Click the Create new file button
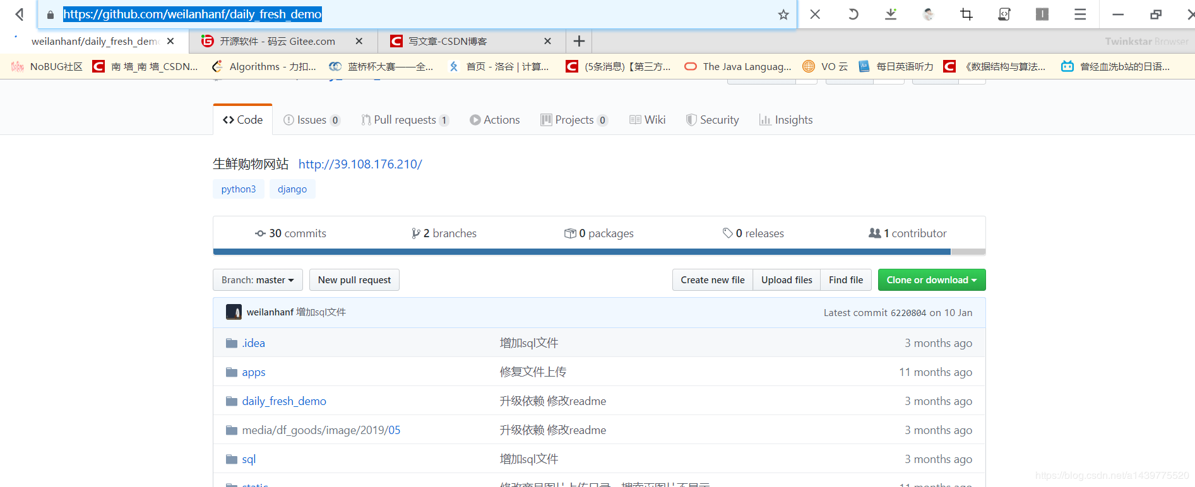 click(x=713, y=280)
